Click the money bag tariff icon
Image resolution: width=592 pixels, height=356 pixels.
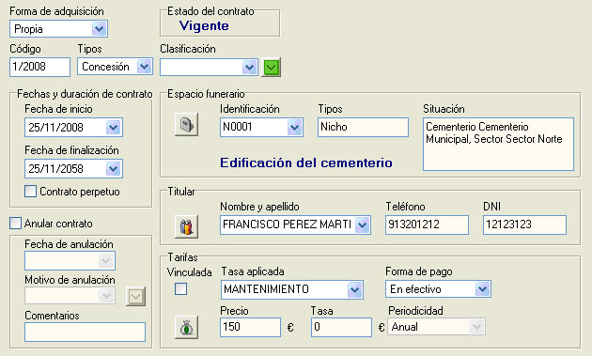click(x=186, y=327)
